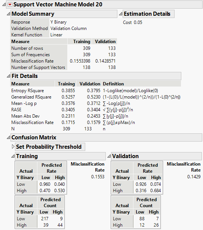Select Validation predicted rate 0.926

click(x=141, y=184)
